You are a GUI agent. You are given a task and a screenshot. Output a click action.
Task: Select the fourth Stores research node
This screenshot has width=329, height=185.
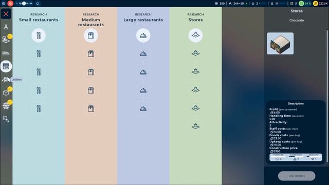(x=195, y=89)
